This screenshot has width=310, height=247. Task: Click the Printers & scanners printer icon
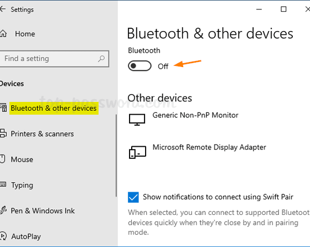(3, 133)
